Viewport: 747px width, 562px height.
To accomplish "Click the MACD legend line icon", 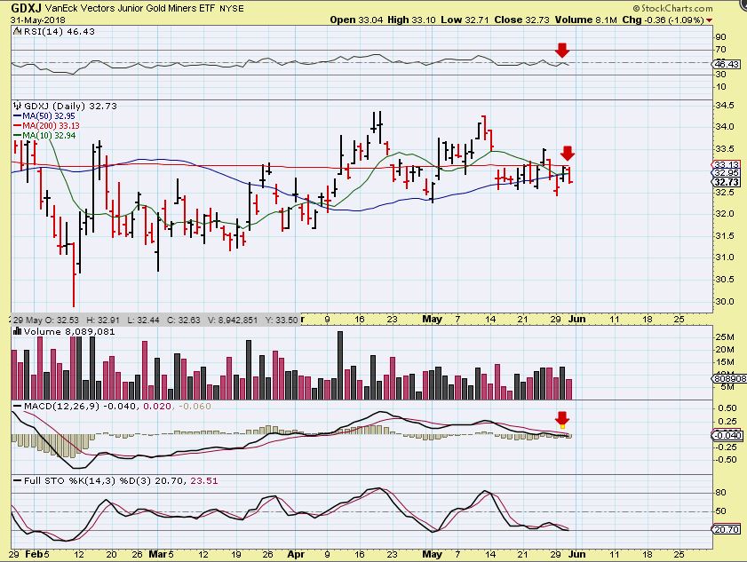I will (18, 407).
